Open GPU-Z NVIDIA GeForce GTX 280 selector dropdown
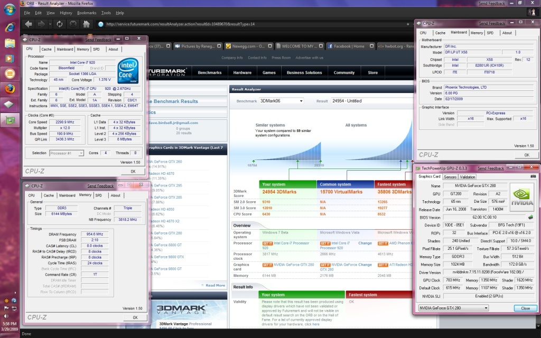This screenshot has height=338, width=541. click(486, 308)
